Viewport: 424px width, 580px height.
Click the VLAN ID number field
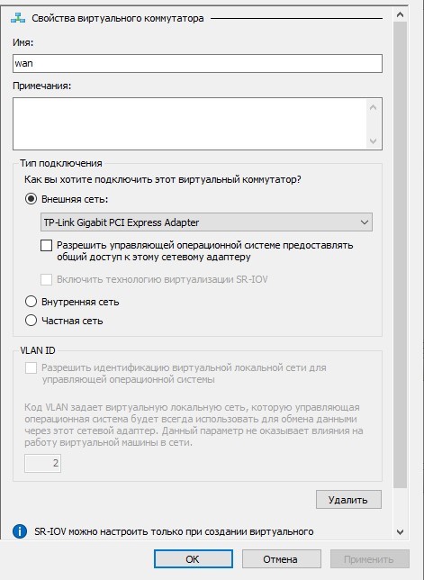coord(42,463)
